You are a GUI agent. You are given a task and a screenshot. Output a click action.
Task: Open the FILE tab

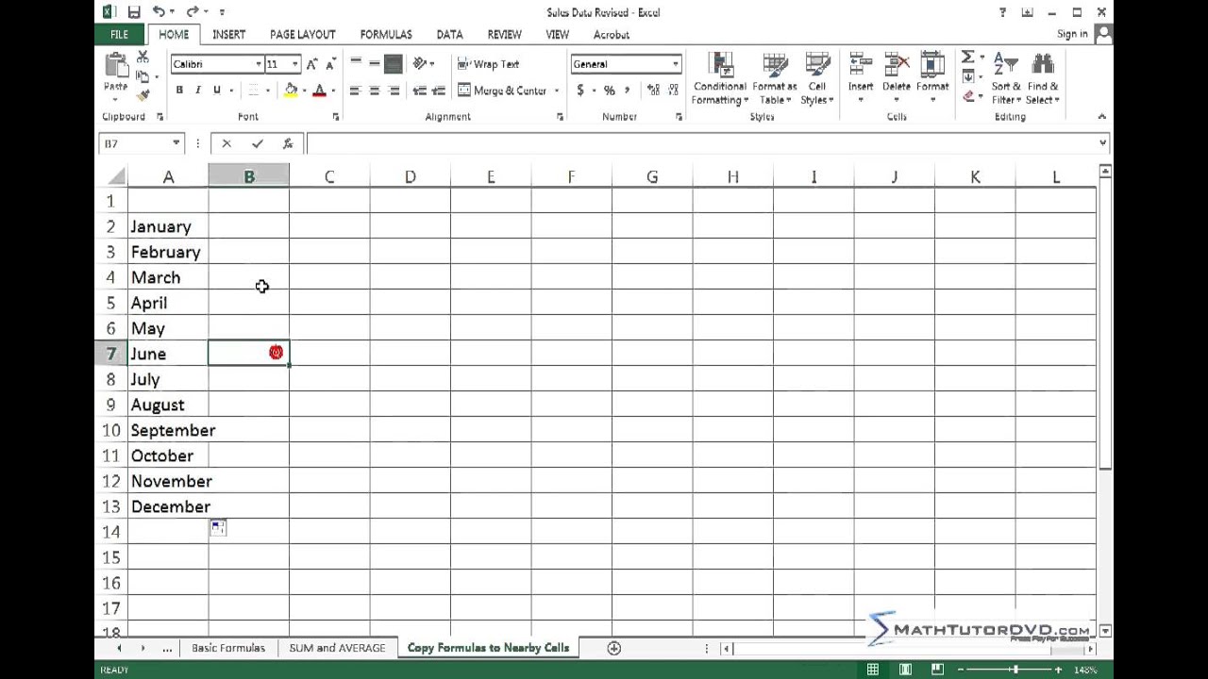point(119,35)
